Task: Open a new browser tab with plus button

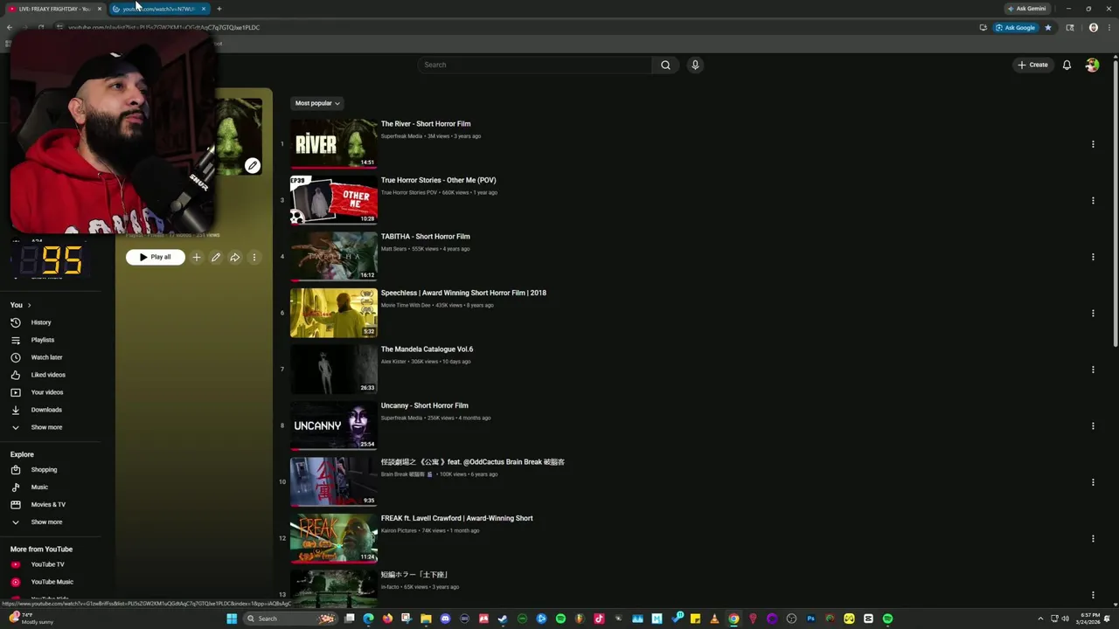Action: pos(219,9)
